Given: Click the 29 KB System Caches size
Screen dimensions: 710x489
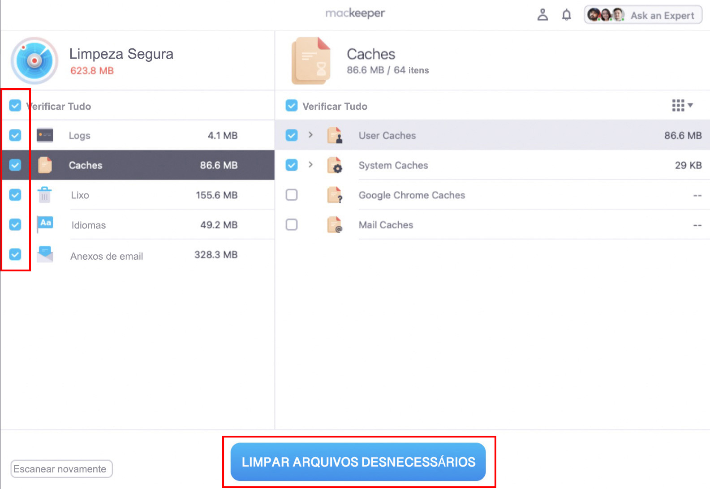Looking at the screenshot, I should [688, 165].
